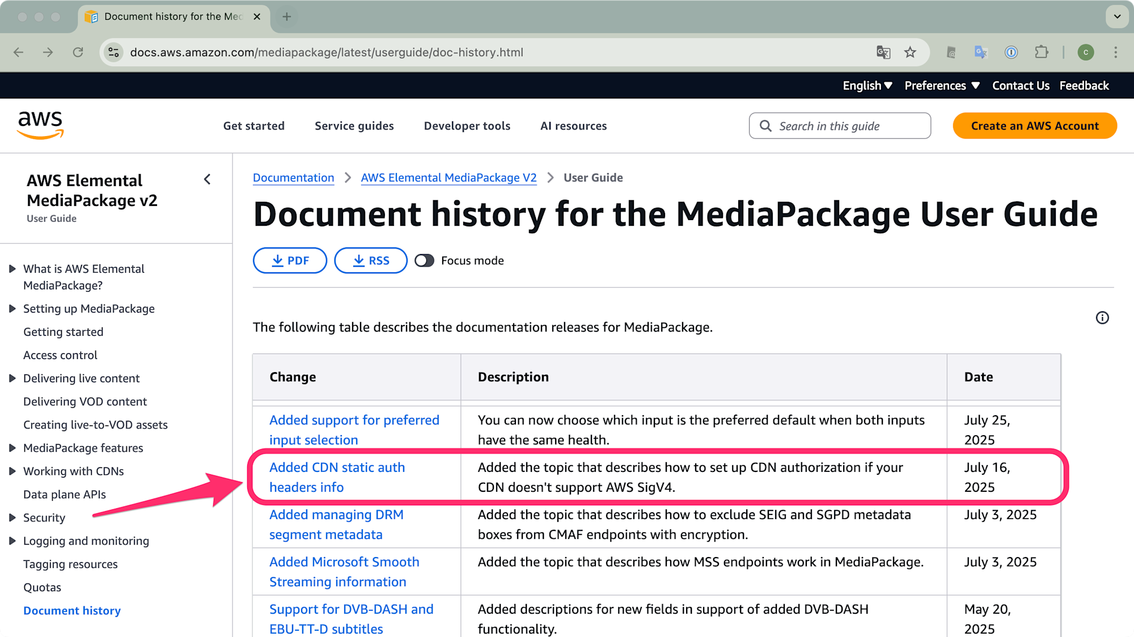
Task: Click the site information icon beside URL
Action: click(113, 52)
